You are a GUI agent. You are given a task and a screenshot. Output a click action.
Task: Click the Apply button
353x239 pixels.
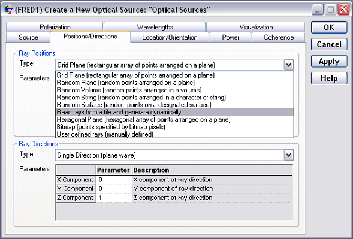tap(329, 62)
